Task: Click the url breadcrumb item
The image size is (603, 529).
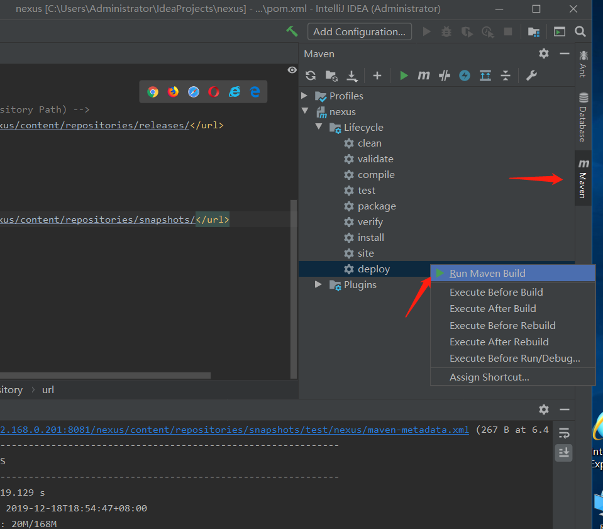Action: pyautogui.click(x=48, y=390)
